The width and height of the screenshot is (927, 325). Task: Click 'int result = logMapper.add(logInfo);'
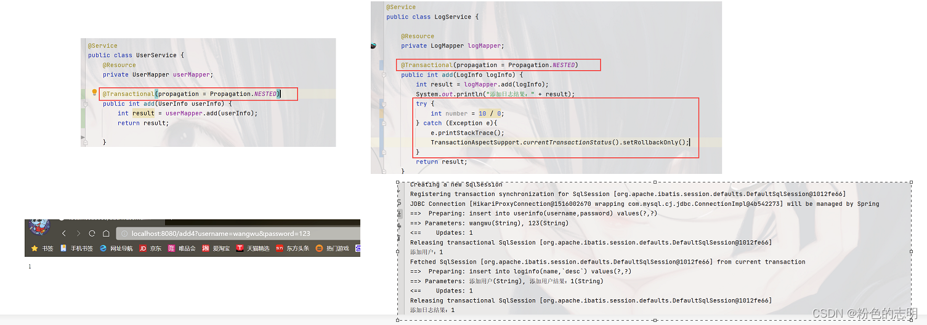pyautogui.click(x=482, y=84)
